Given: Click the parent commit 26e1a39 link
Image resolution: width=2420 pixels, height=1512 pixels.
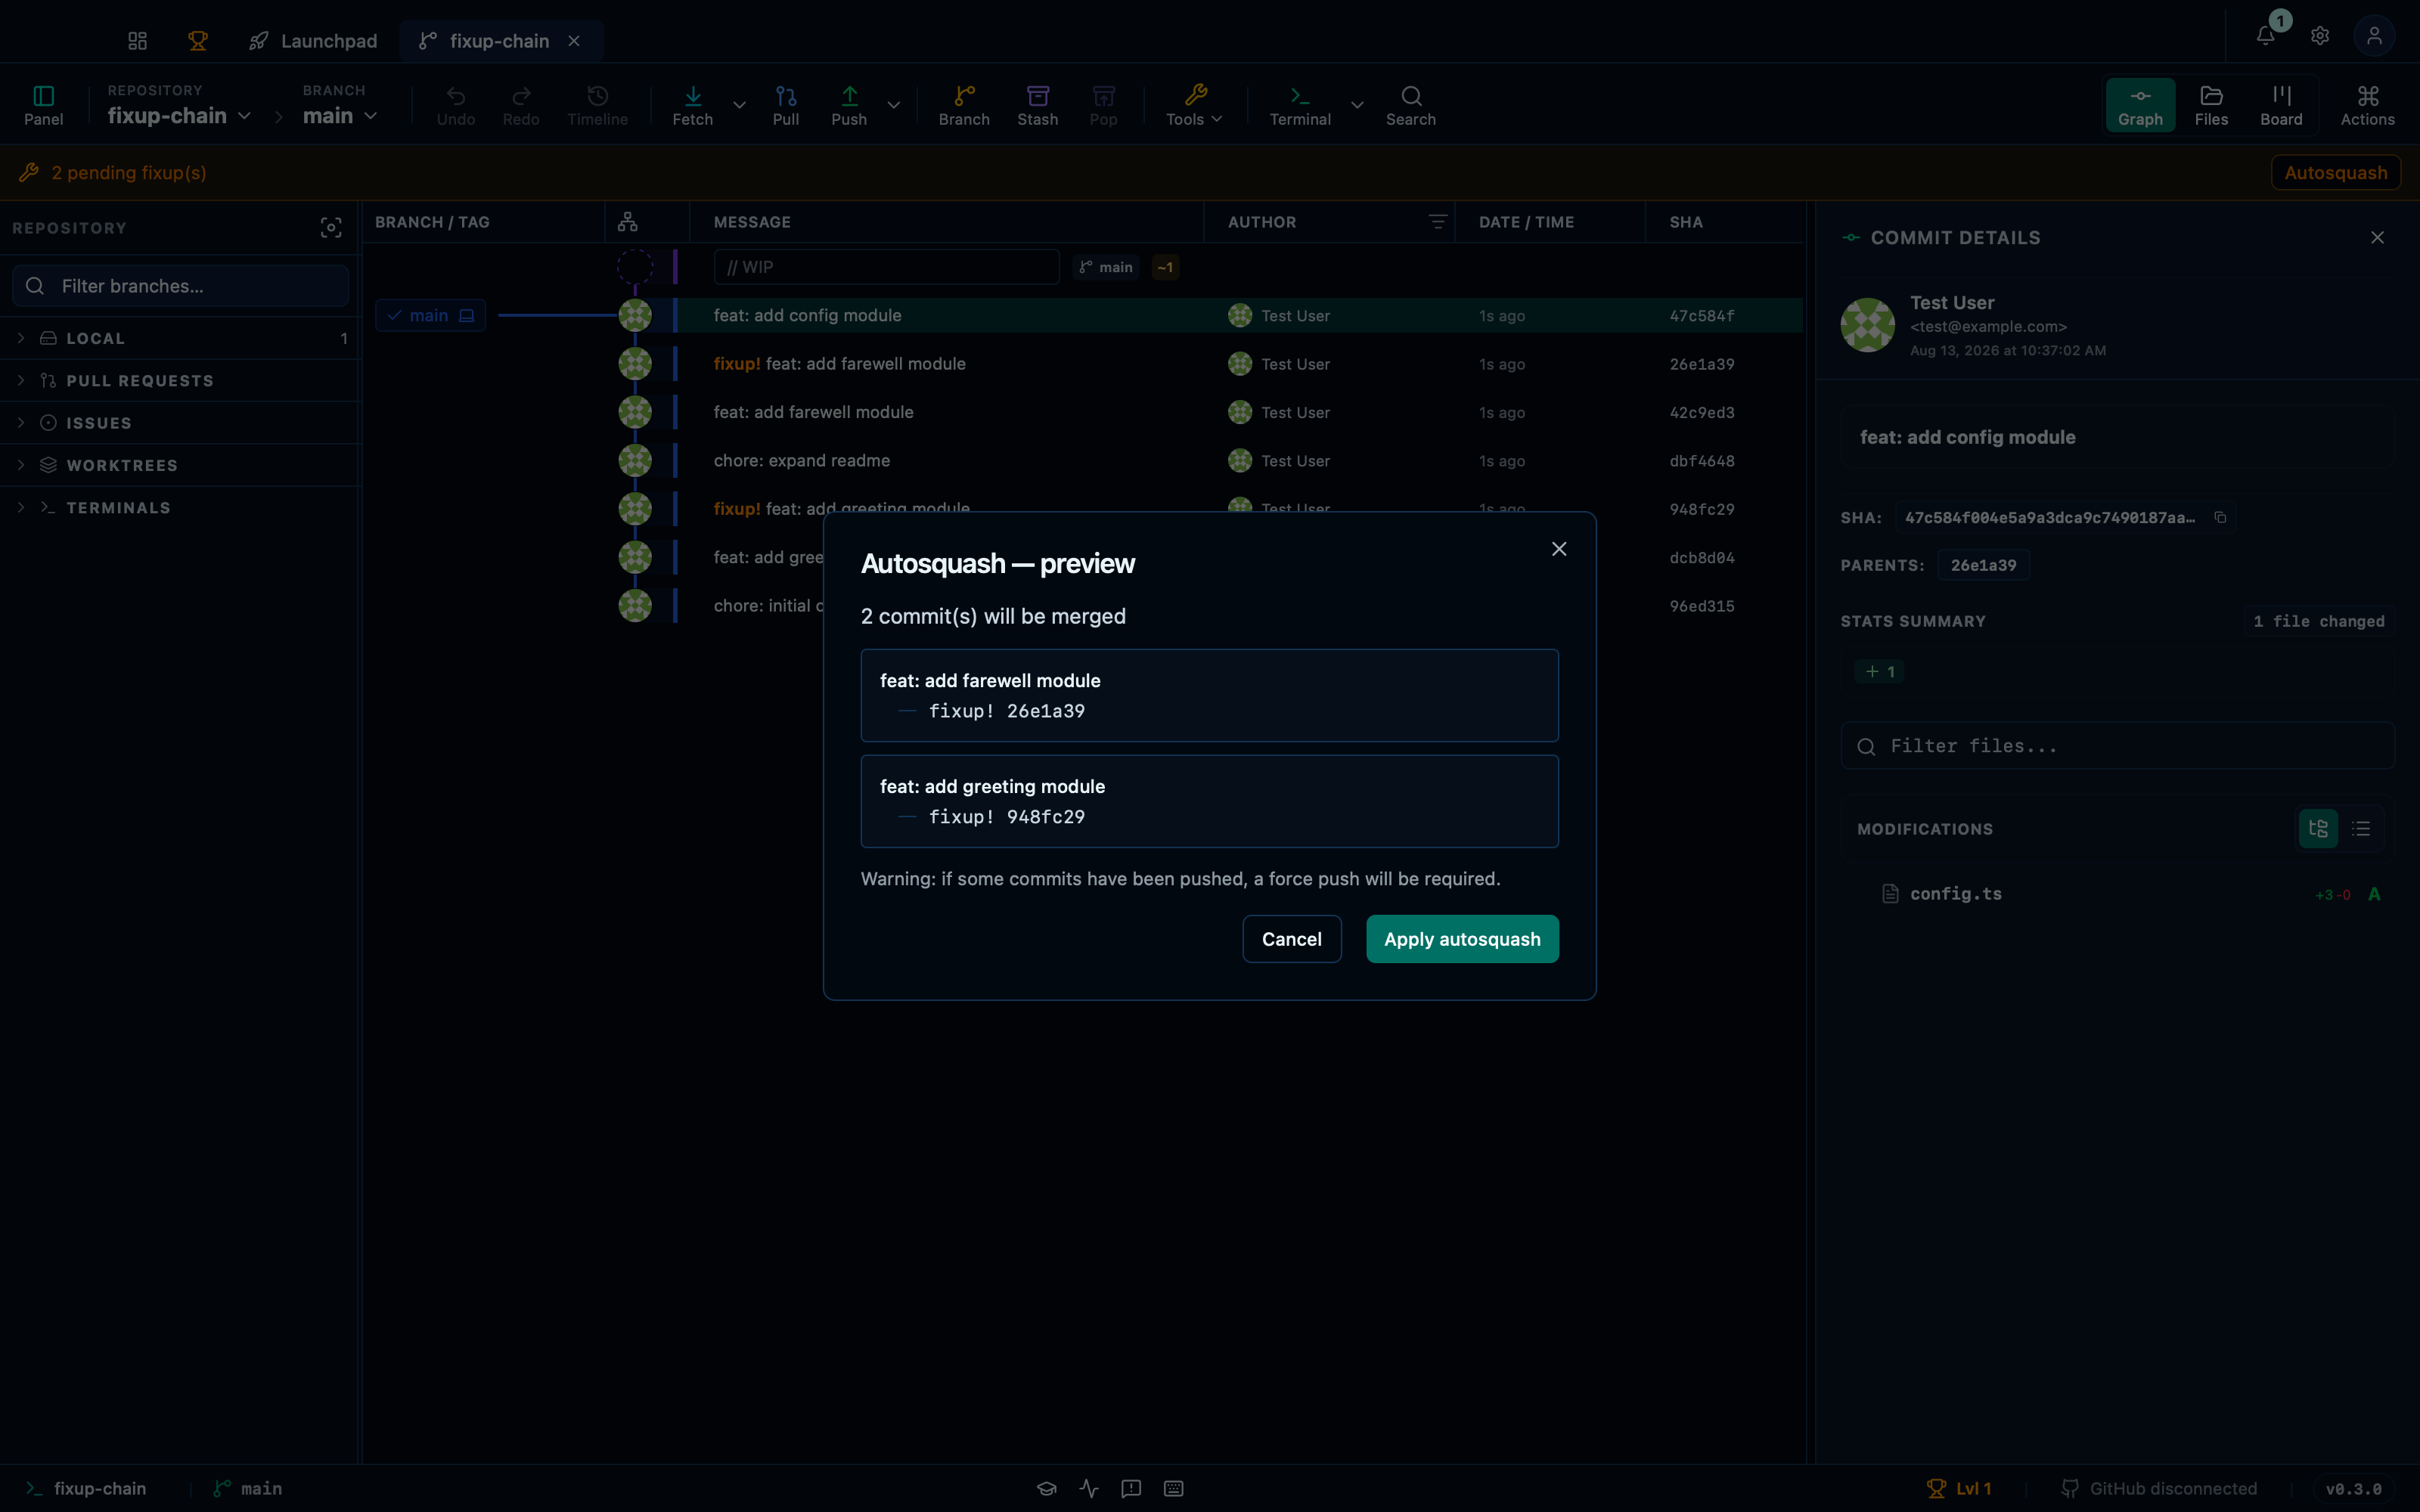Looking at the screenshot, I should (x=1983, y=565).
